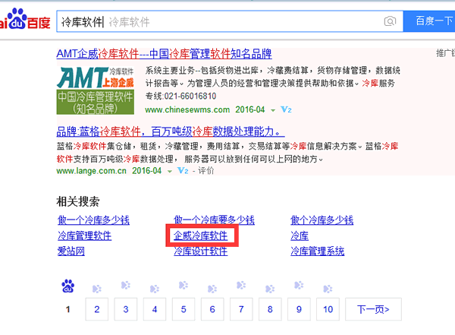Click the 评价 link under second result
This screenshot has width=455, height=335.
(206, 172)
